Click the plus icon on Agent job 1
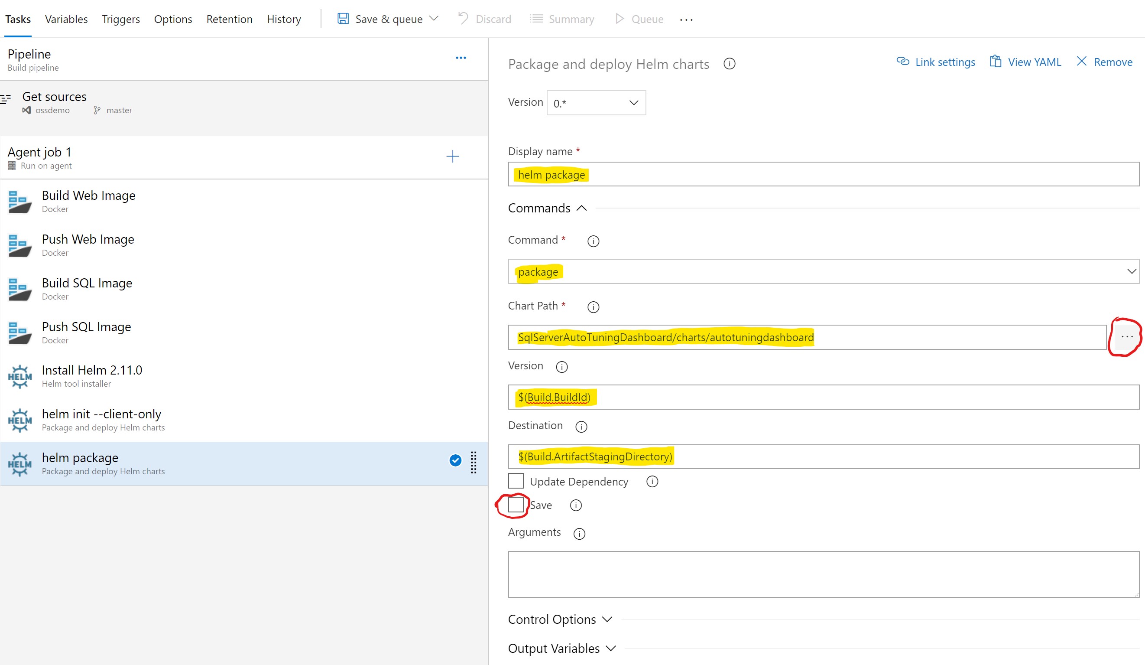Image resolution: width=1145 pixels, height=665 pixels. pos(452,157)
